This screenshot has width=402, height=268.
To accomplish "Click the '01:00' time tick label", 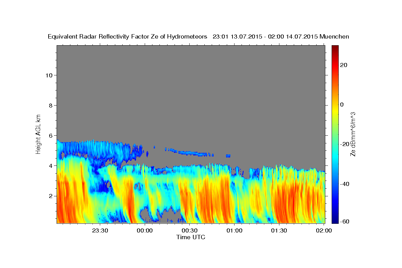I will [x=234, y=230].
